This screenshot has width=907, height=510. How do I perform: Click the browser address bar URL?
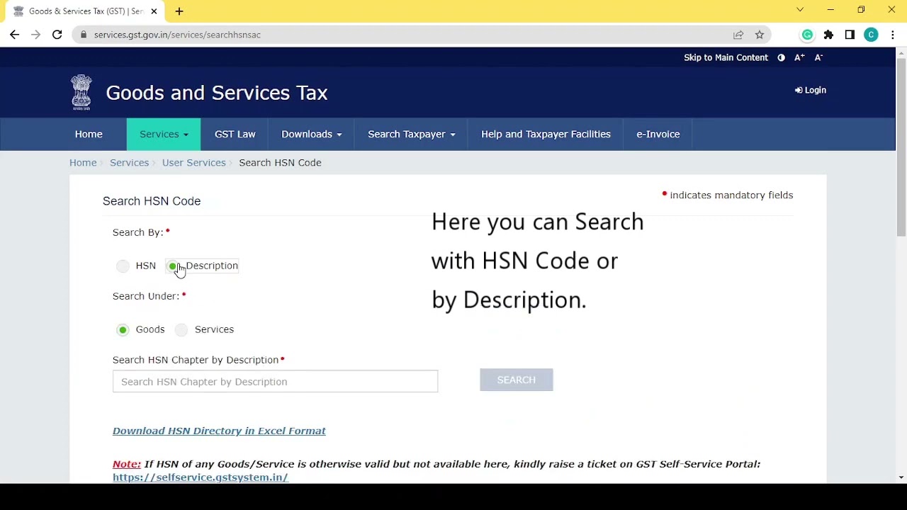pyautogui.click(x=177, y=35)
